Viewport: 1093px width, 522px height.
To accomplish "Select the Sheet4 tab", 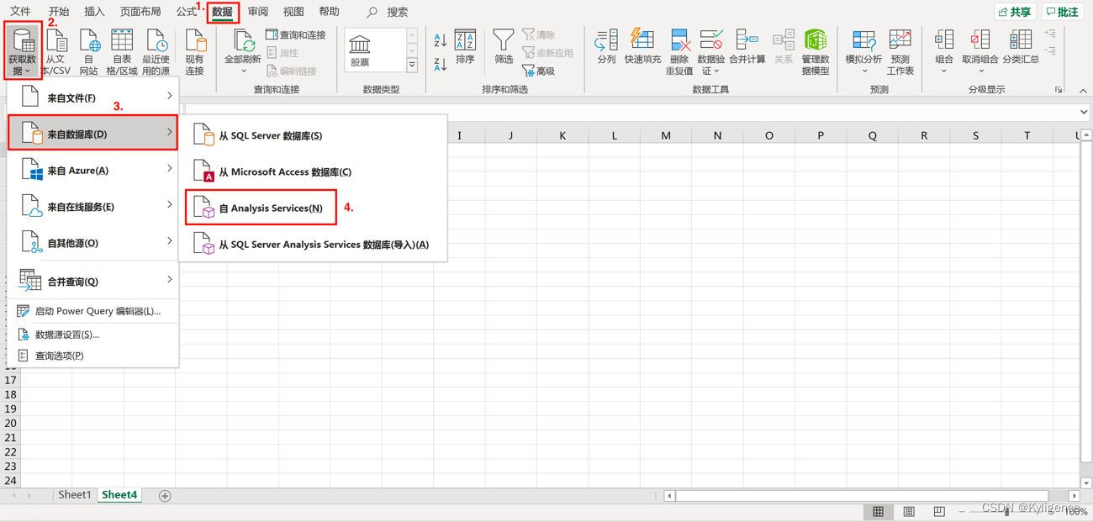I will (x=119, y=495).
